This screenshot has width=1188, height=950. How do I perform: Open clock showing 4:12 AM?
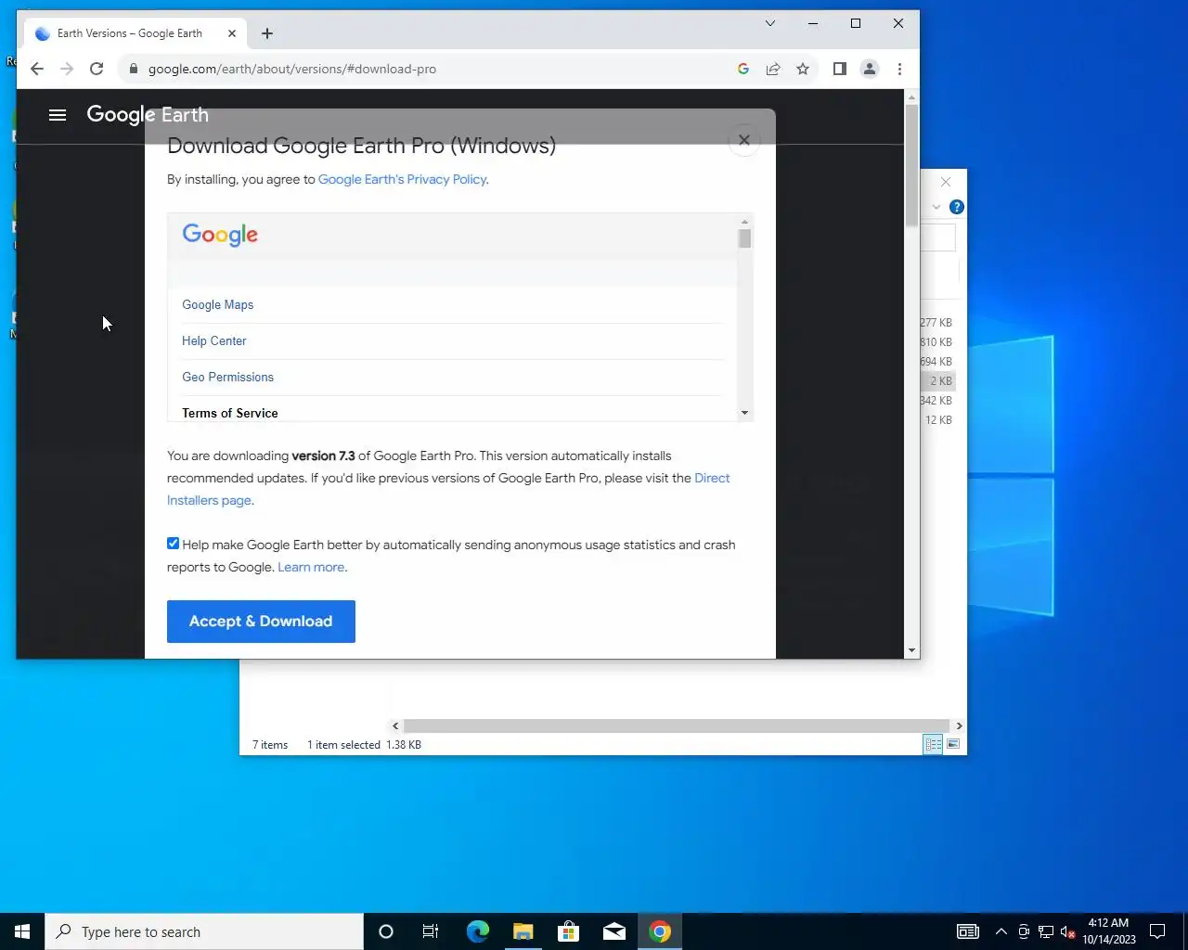click(1108, 931)
